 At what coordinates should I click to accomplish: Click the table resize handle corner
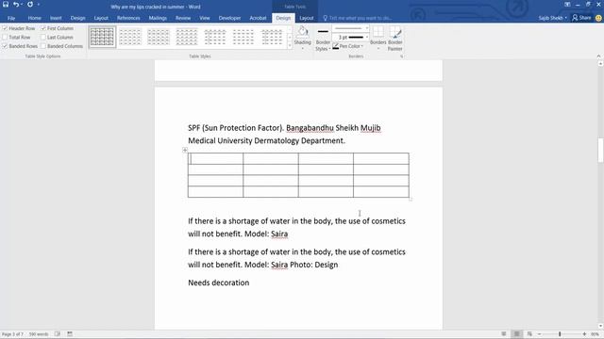pos(411,199)
